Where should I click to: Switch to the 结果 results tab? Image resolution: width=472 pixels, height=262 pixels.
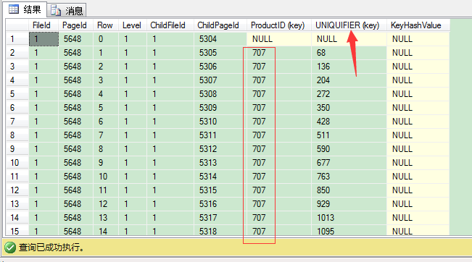point(25,9)
